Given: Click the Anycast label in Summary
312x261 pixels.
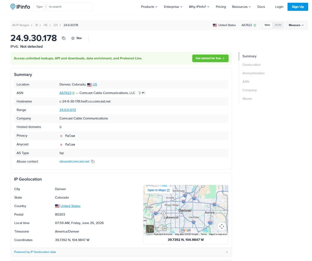Looking at the screenshot, I should pos(23,144).
